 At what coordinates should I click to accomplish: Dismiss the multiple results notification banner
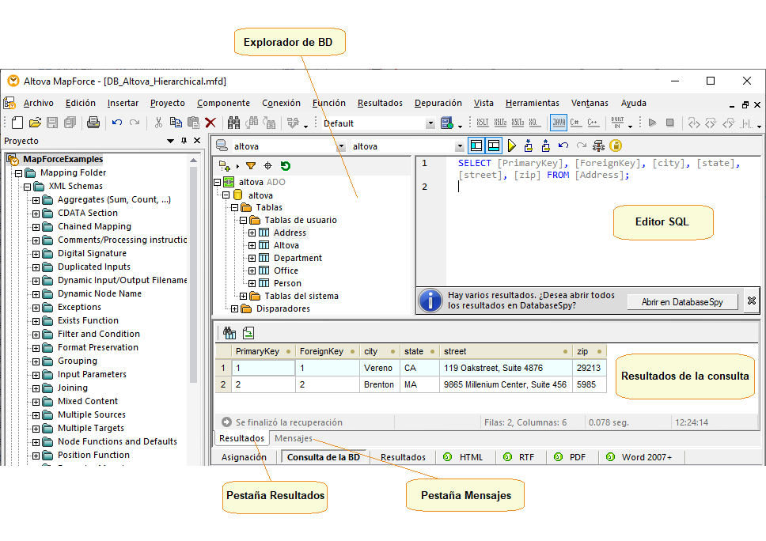click(x=750, y=301)
